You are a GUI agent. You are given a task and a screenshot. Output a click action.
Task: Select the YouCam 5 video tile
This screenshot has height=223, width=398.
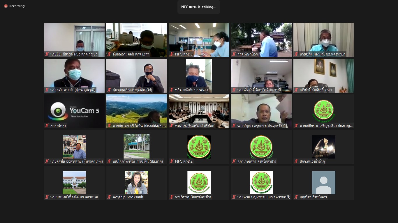[74, 111]
